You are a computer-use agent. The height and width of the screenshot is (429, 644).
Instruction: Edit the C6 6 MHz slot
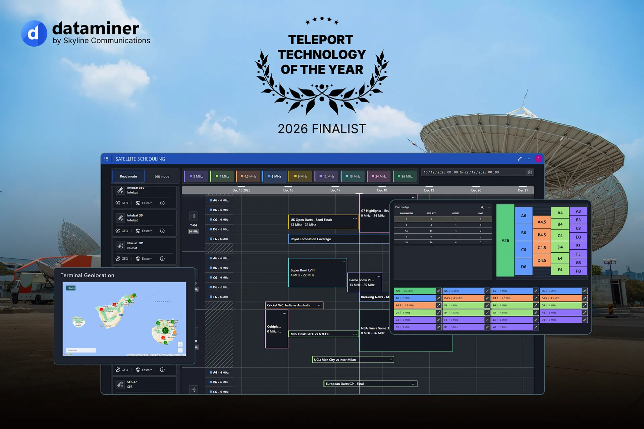coord(536,291)
